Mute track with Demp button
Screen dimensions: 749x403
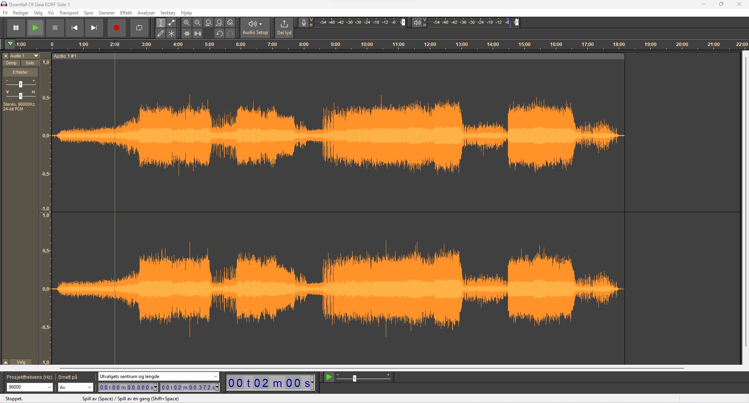pyautogui.click(x=11, y=63)
